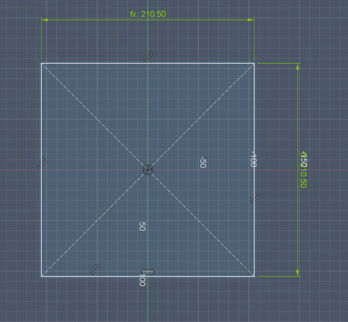The image size is (348, 322).
Task: Select the parallel constraint icon on bottom edge
Action: pos(95,269)
